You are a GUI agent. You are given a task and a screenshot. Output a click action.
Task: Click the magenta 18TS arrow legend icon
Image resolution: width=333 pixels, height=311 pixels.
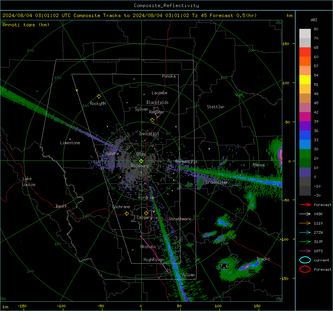[x=305, y=251]
